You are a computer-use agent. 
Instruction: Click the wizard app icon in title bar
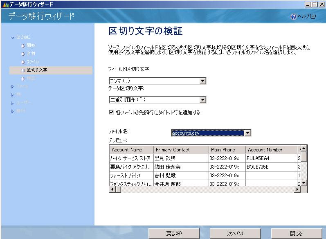click(4, 4)
